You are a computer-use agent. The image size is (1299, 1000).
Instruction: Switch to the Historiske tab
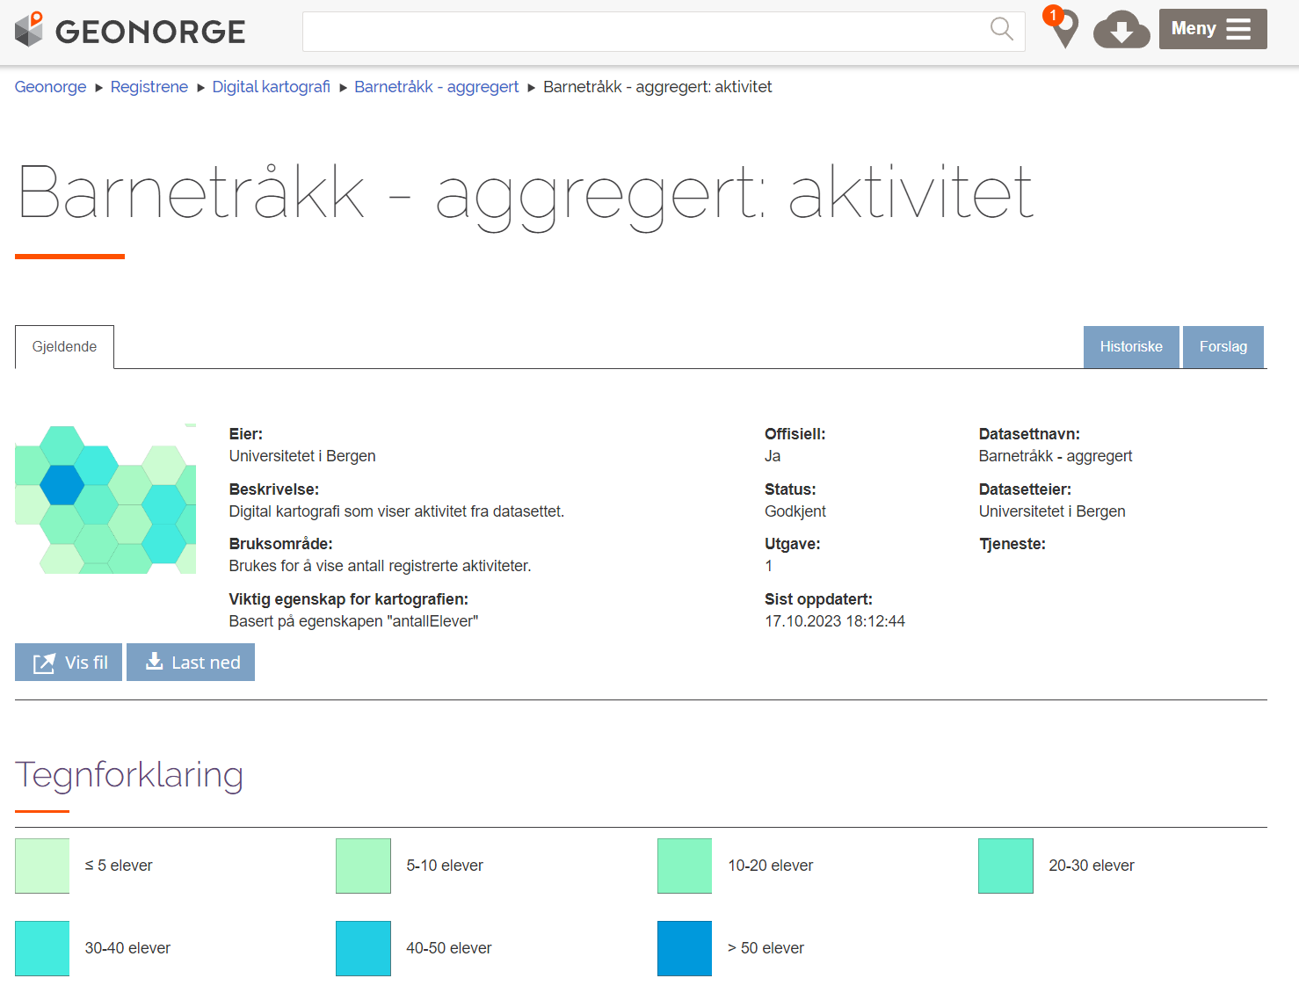coord(1131,347)
